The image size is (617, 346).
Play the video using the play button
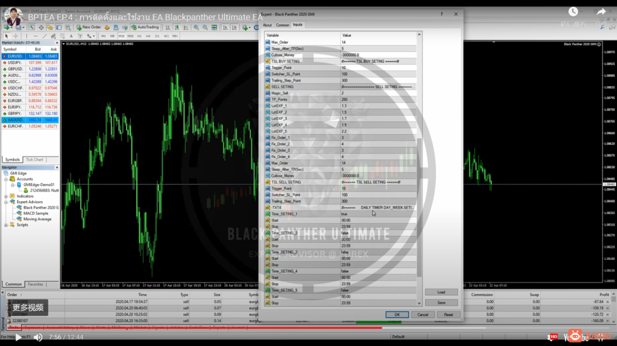[x=19, y=337]
